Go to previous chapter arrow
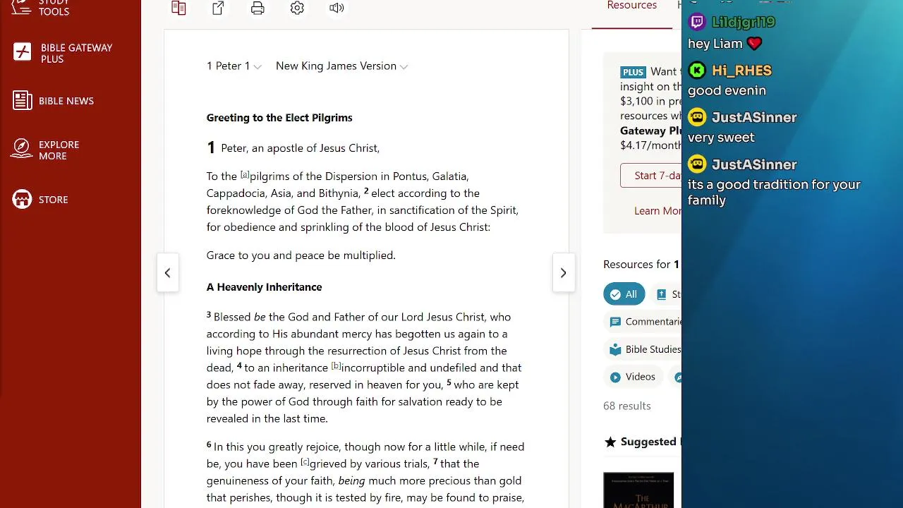Screen dimensions: 903x508 [167, 273]
